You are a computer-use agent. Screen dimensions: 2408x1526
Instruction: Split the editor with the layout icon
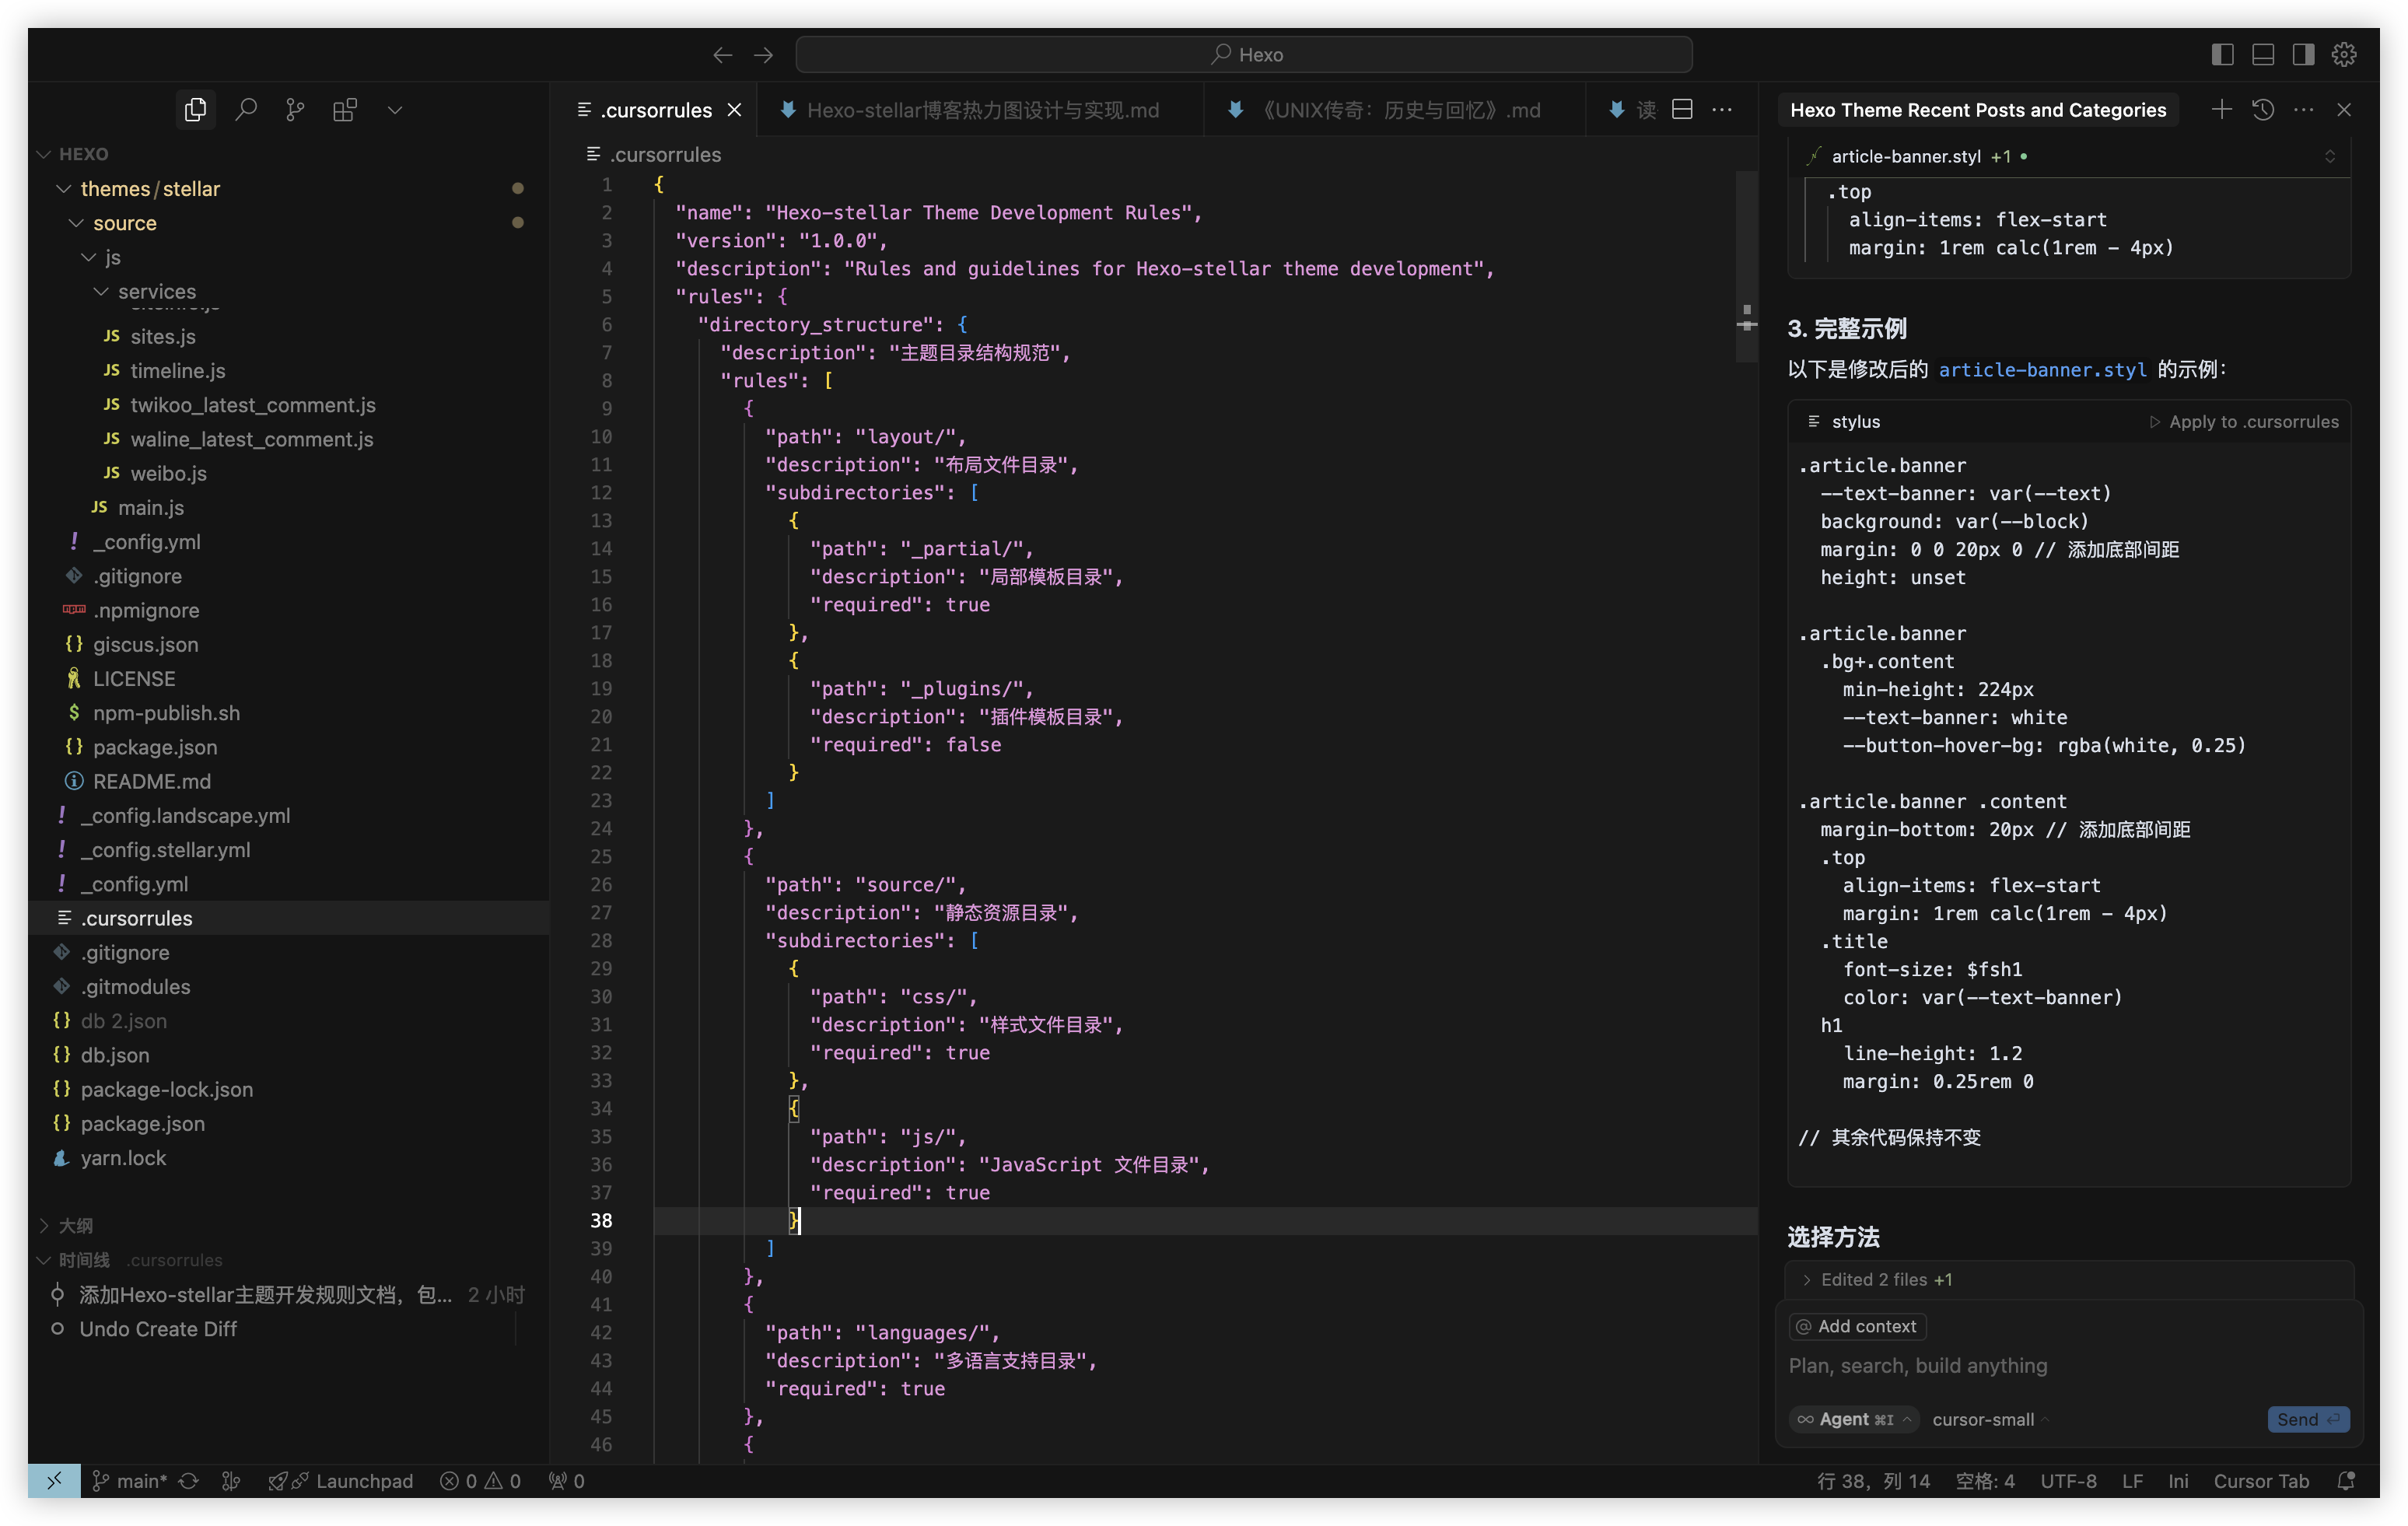[x=1683, y=110]
